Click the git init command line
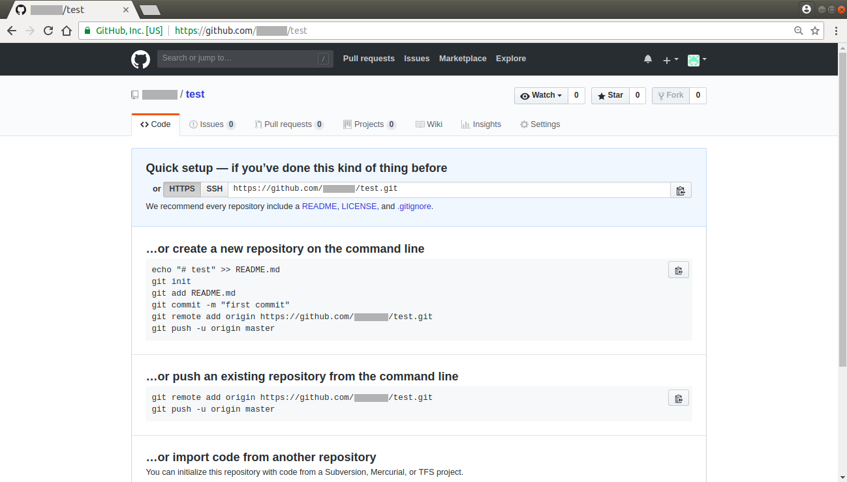Screen dimensions: 847x482 coord(172,281)
